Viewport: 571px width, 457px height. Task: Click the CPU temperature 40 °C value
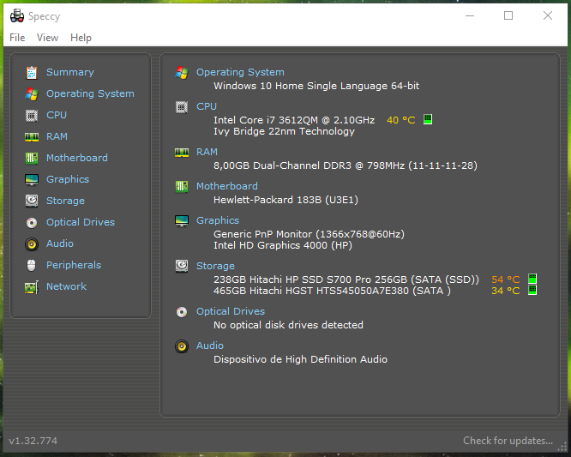(400, 120)
